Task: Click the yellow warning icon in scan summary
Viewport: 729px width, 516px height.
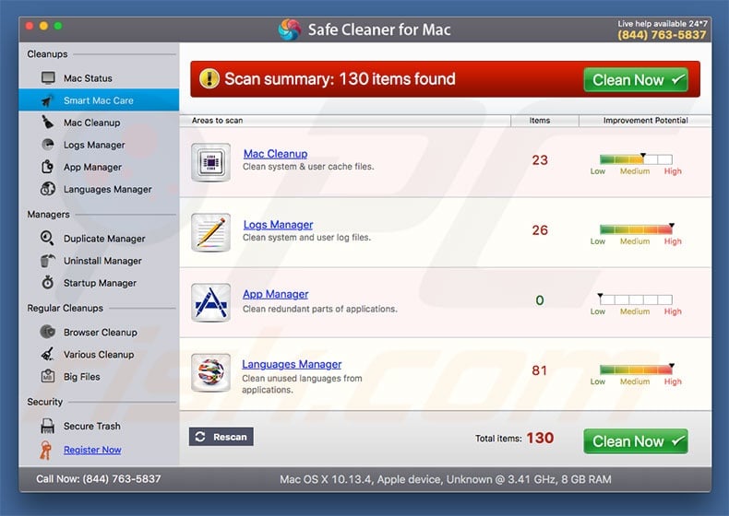Action: (209, 78)
